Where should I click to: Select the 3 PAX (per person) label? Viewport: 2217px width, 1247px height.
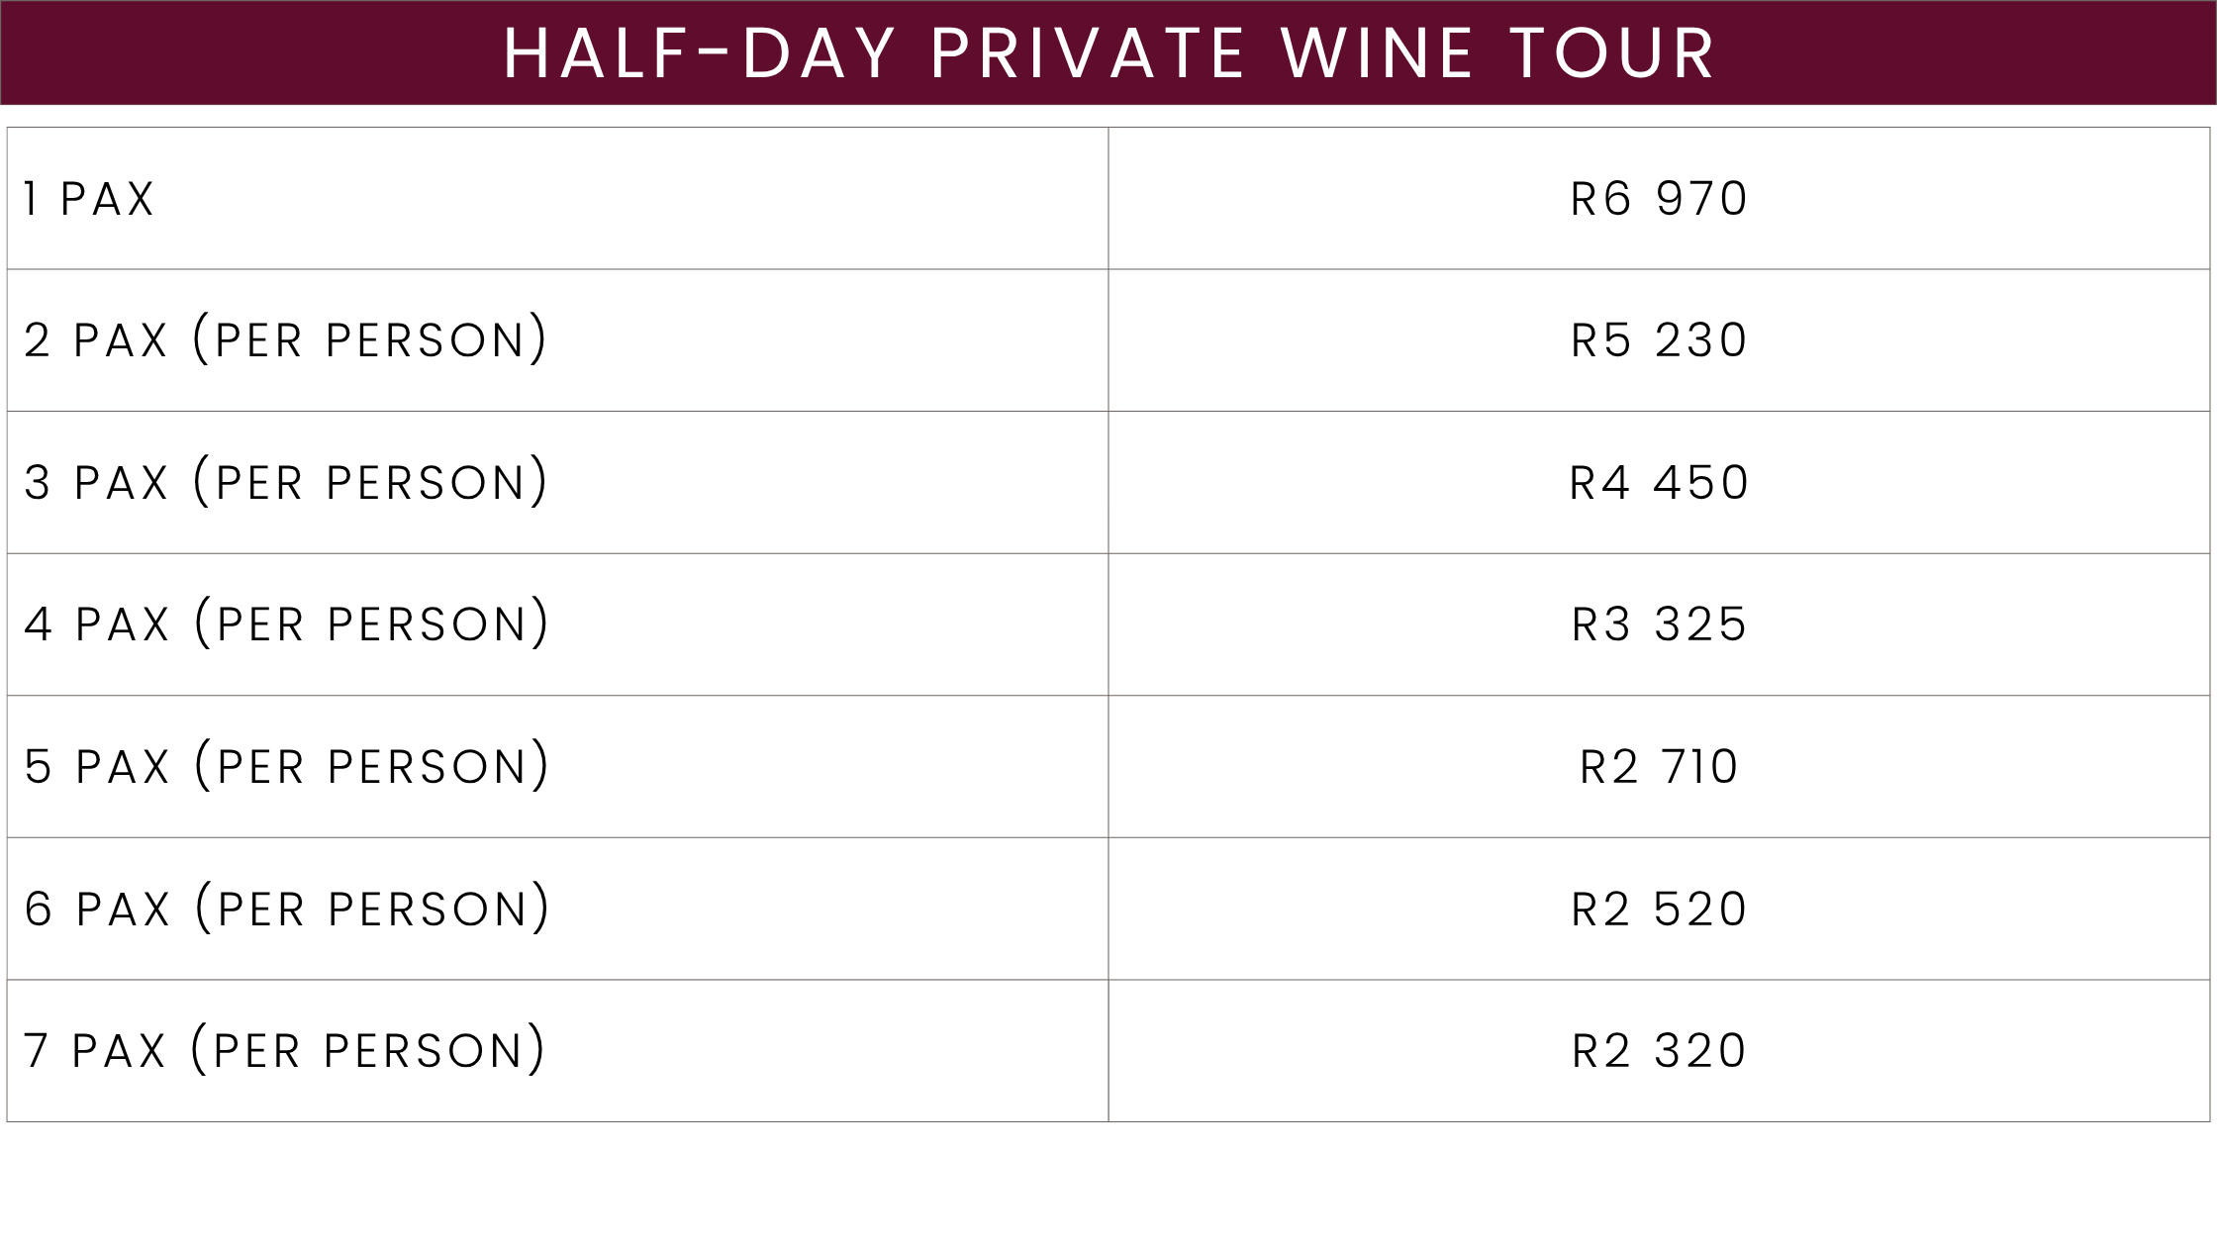[285, 482]
